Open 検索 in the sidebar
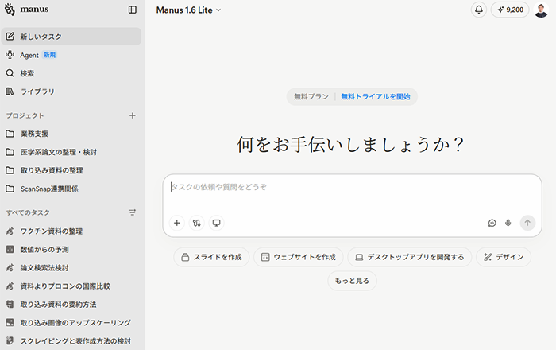 click(71, 73)
